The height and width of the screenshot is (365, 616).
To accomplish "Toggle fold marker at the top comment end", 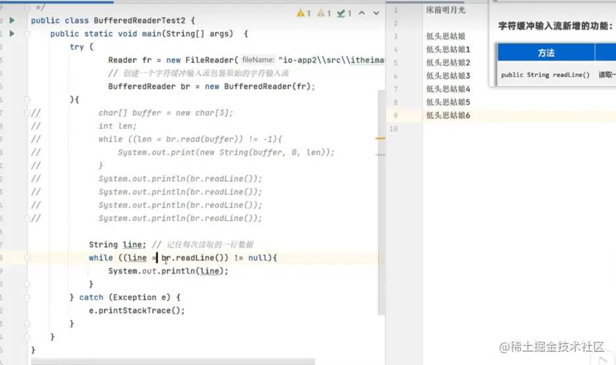I will (27, 7).
